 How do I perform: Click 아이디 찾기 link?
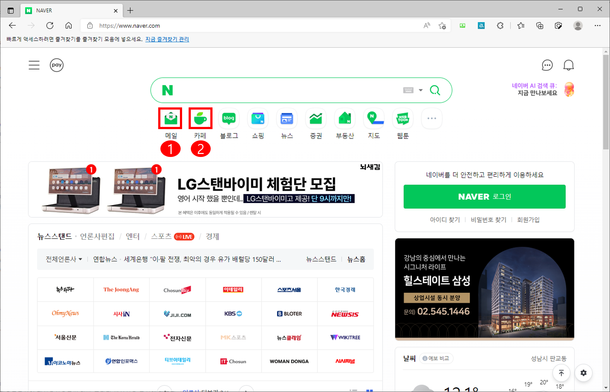coord(445,220)
